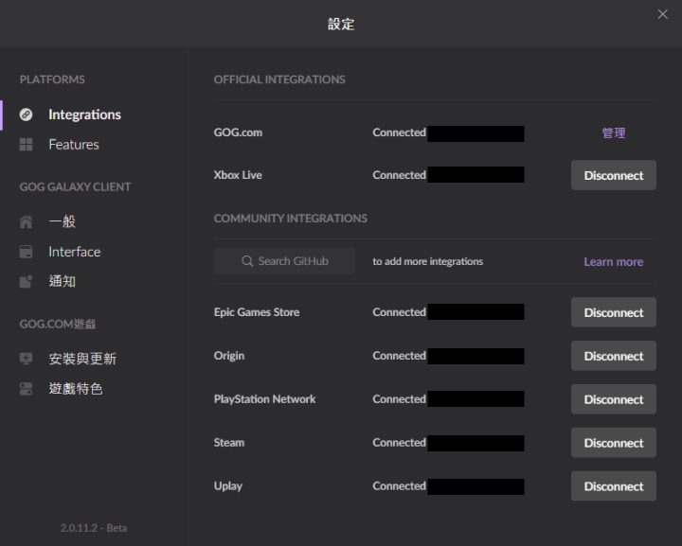This screenshot has height=546, width=682.
Task: Disconnect the Uplay integration
Action: (613, 486)
